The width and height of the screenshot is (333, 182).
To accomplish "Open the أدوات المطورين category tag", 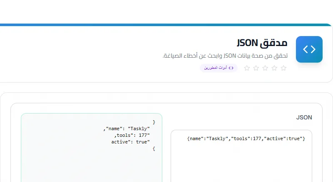I will tap(219, 68).
